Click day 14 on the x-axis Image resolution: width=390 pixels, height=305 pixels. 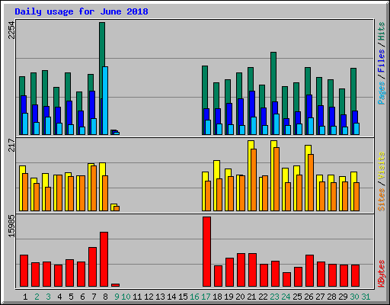(x=171, y=297)
